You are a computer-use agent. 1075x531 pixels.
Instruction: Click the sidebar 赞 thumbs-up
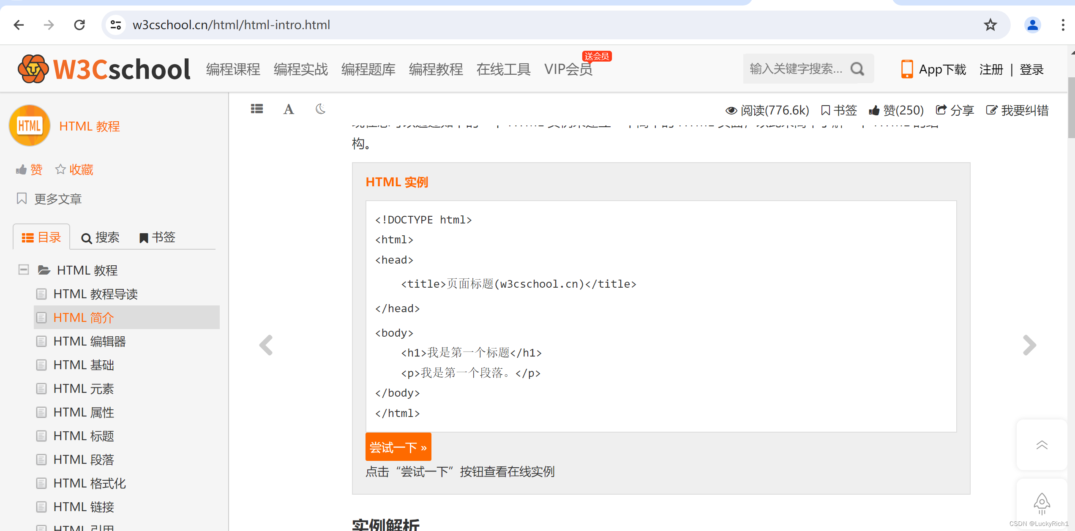click(29, 169)
